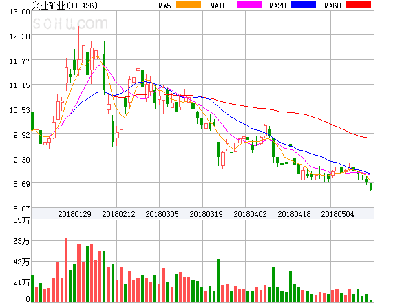Viewport: 413px width, 303px height.
Task: Click the 11.77 price axis label
Action: click(x=20, y=61)
